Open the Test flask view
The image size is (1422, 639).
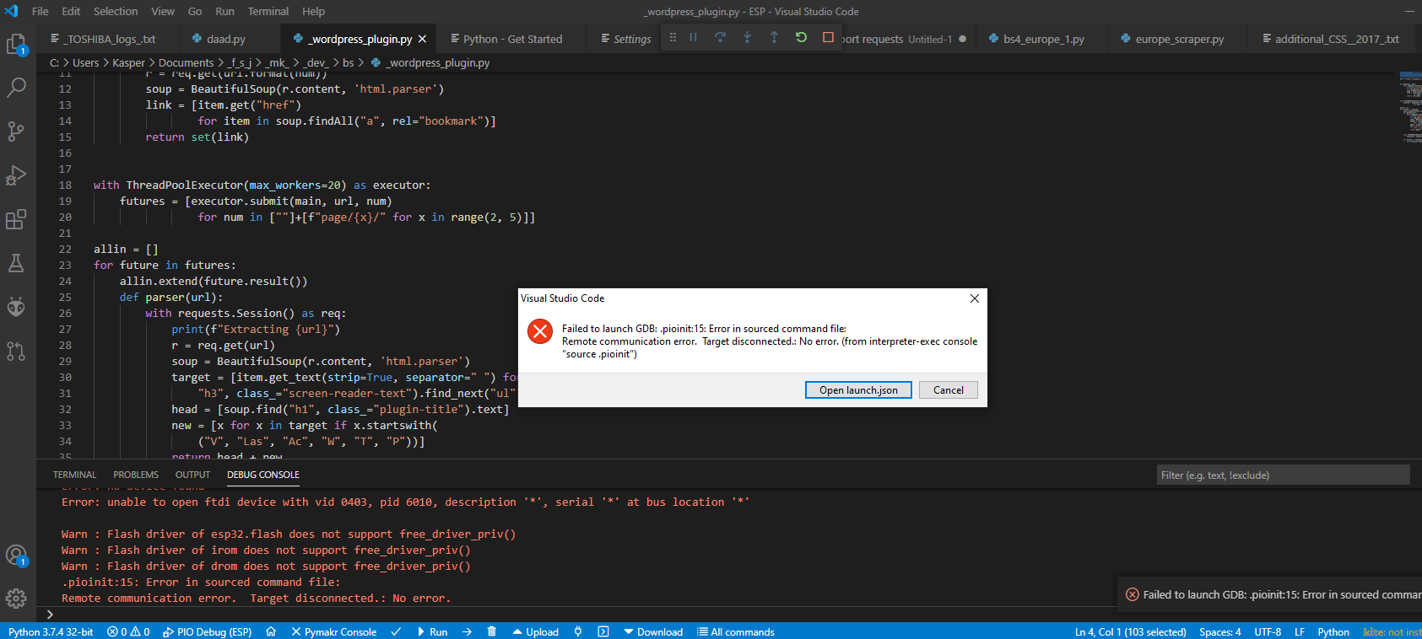pos(16,263)
